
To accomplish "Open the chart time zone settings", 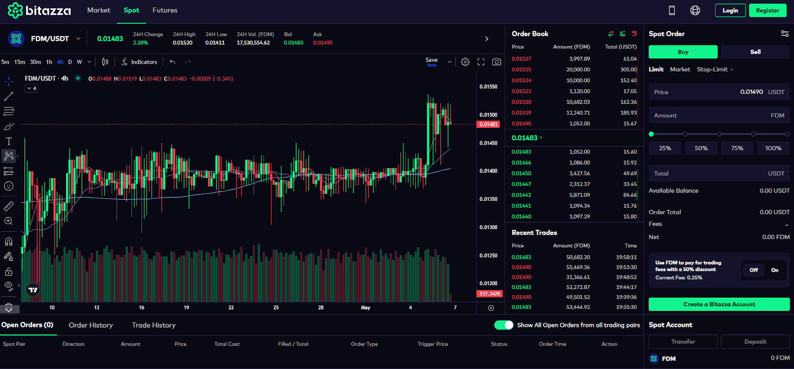I will coord(491,308).
